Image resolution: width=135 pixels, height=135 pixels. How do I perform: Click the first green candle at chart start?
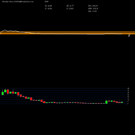pos(3,93)
